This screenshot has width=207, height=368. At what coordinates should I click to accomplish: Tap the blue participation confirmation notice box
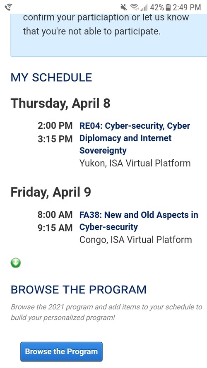[109, 35]
